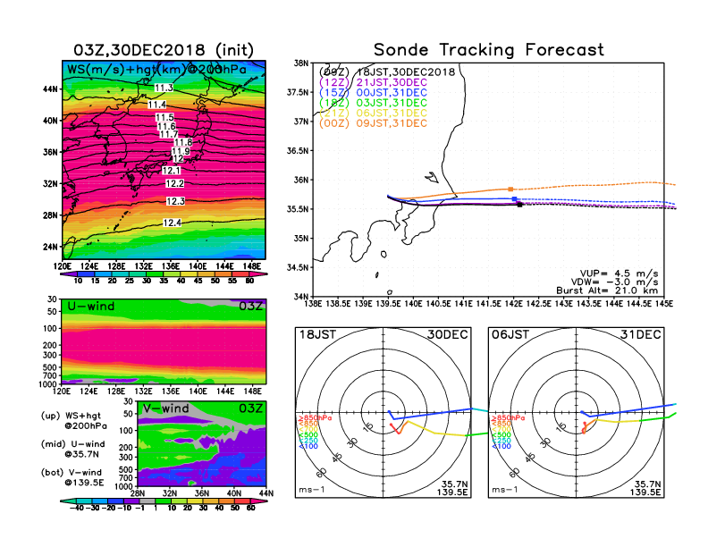Click the '30DEC' hodograph date label

[x=448, y=334]
